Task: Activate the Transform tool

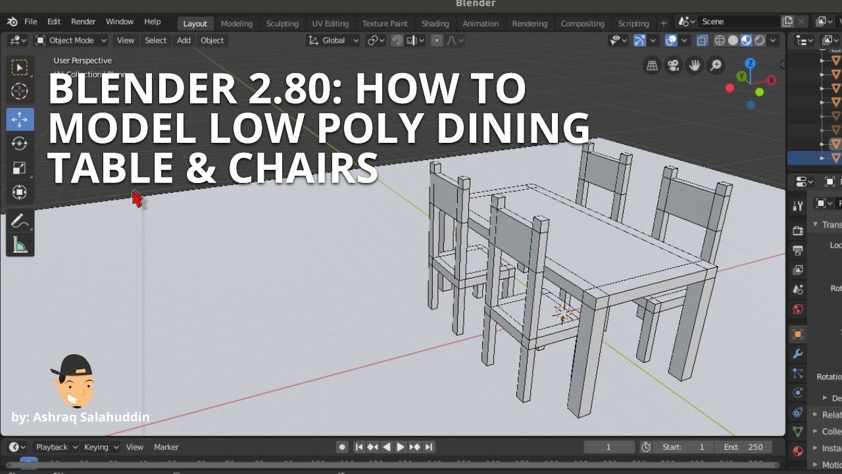Action: (x=20, y=192)
